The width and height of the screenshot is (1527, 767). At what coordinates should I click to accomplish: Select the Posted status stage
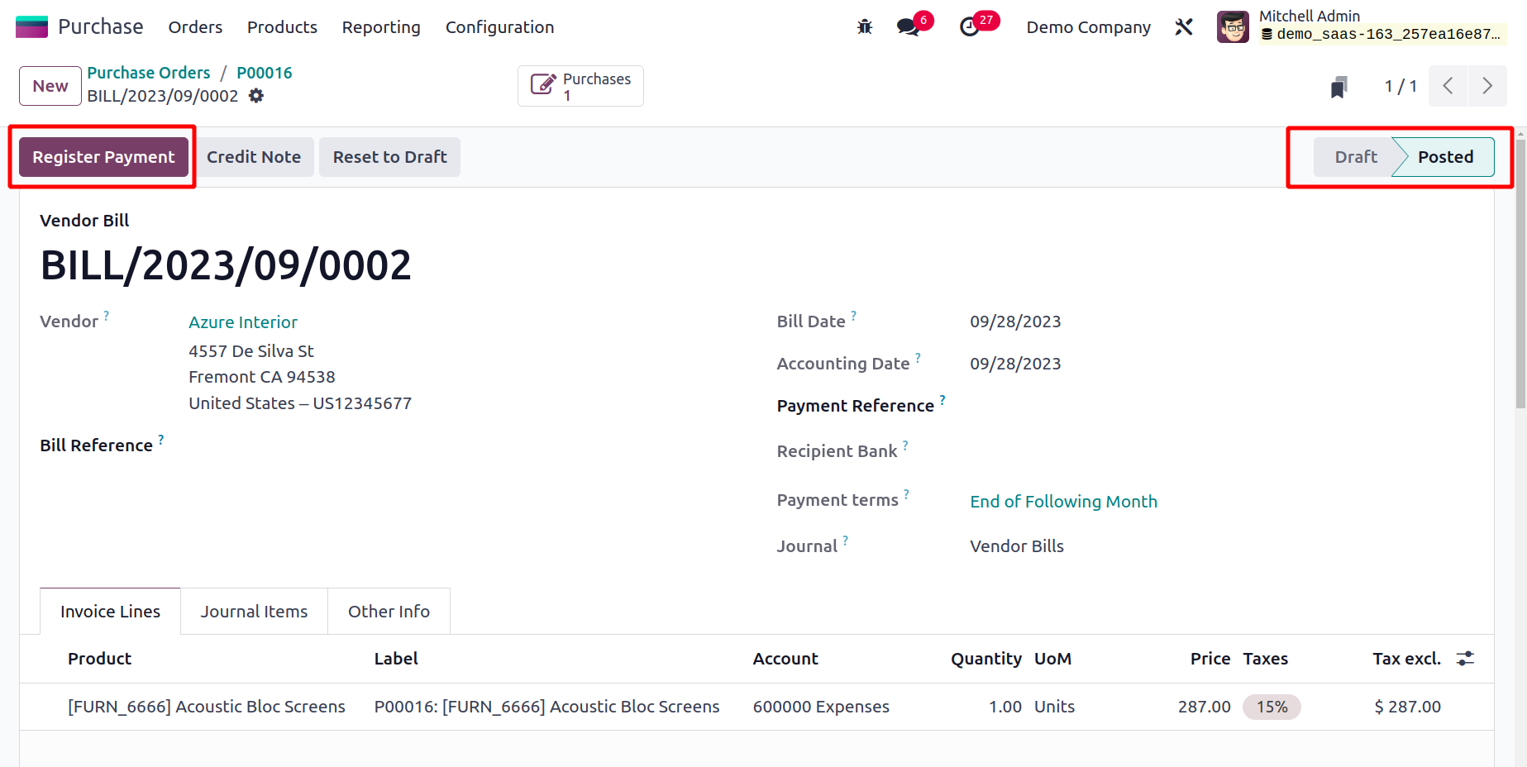pyautogui.click(x=1445, y=157)
